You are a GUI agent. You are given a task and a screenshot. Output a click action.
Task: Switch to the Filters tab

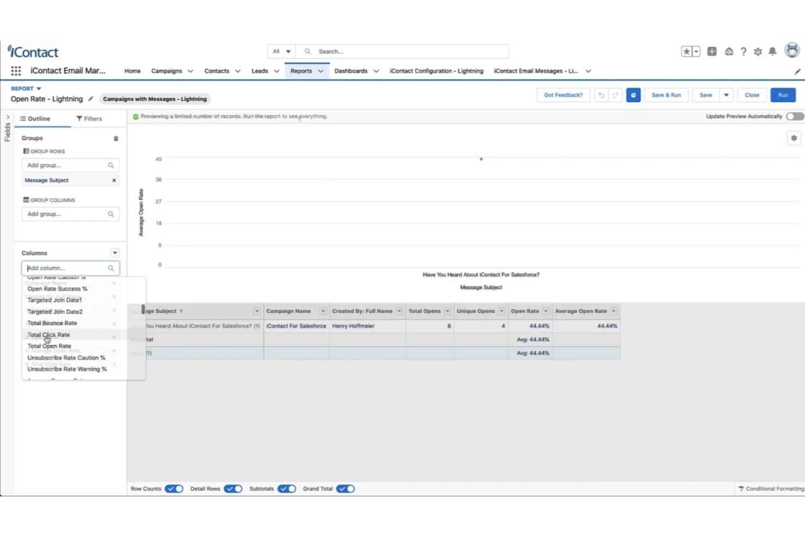[x=89, y=118]
